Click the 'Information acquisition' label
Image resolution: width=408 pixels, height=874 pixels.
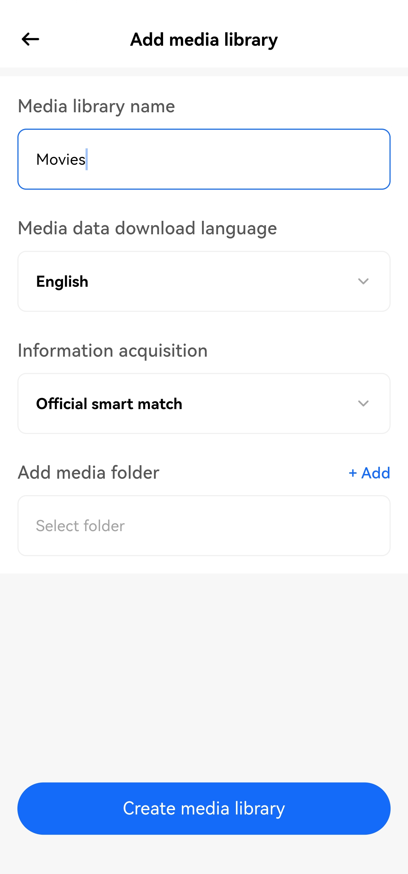(112, 350)
